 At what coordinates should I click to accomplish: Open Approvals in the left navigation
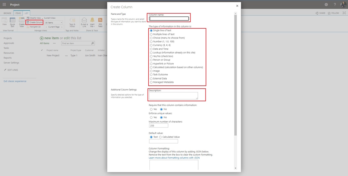pos(9,43)
